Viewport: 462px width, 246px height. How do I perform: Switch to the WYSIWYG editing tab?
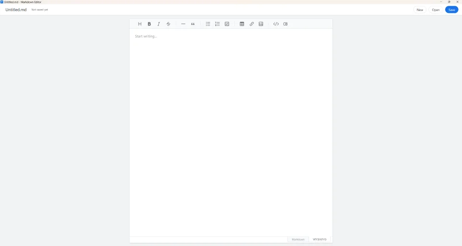click(x=320, y=239)
